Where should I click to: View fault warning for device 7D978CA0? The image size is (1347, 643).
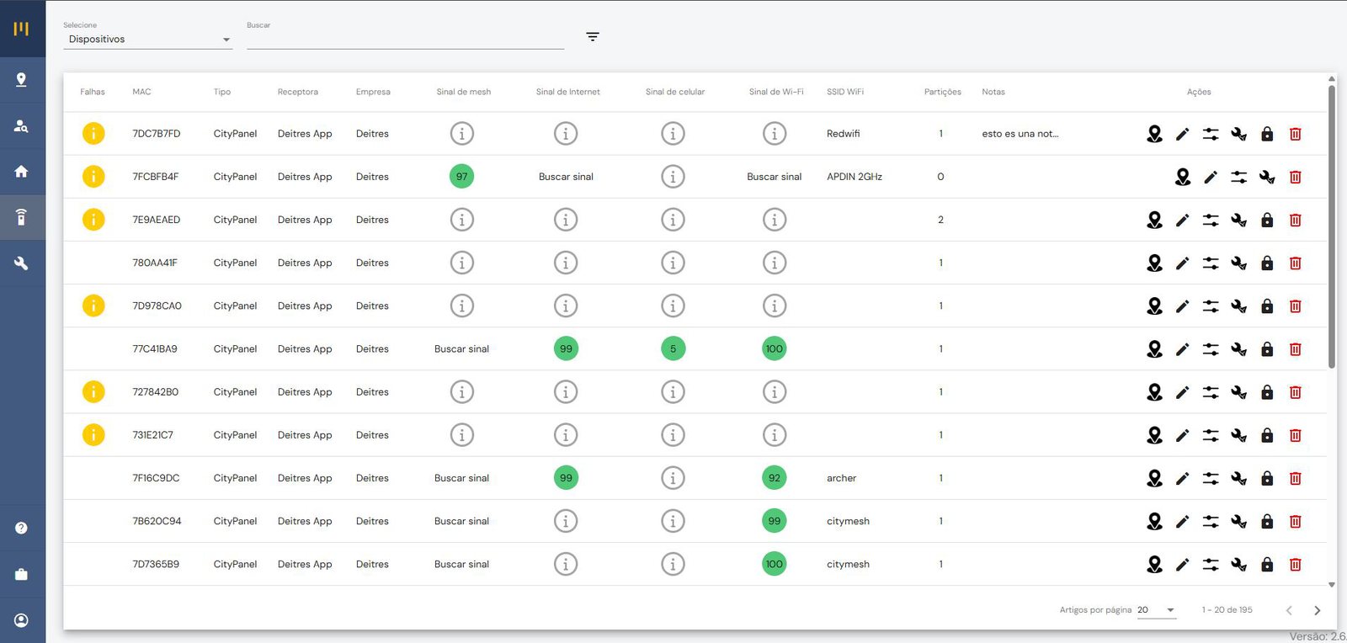tap(93, 306)
